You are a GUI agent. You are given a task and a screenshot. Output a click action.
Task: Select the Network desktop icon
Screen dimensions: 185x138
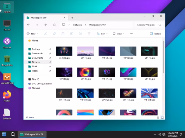pos(7,43)
